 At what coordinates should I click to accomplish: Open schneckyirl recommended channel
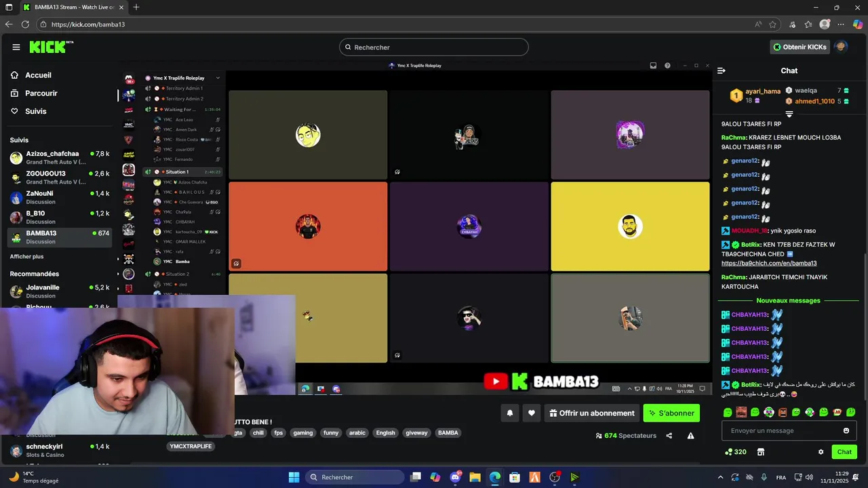pos(60,451)
